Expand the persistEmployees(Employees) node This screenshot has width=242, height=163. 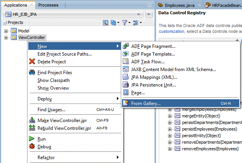[x=170, y=129]
